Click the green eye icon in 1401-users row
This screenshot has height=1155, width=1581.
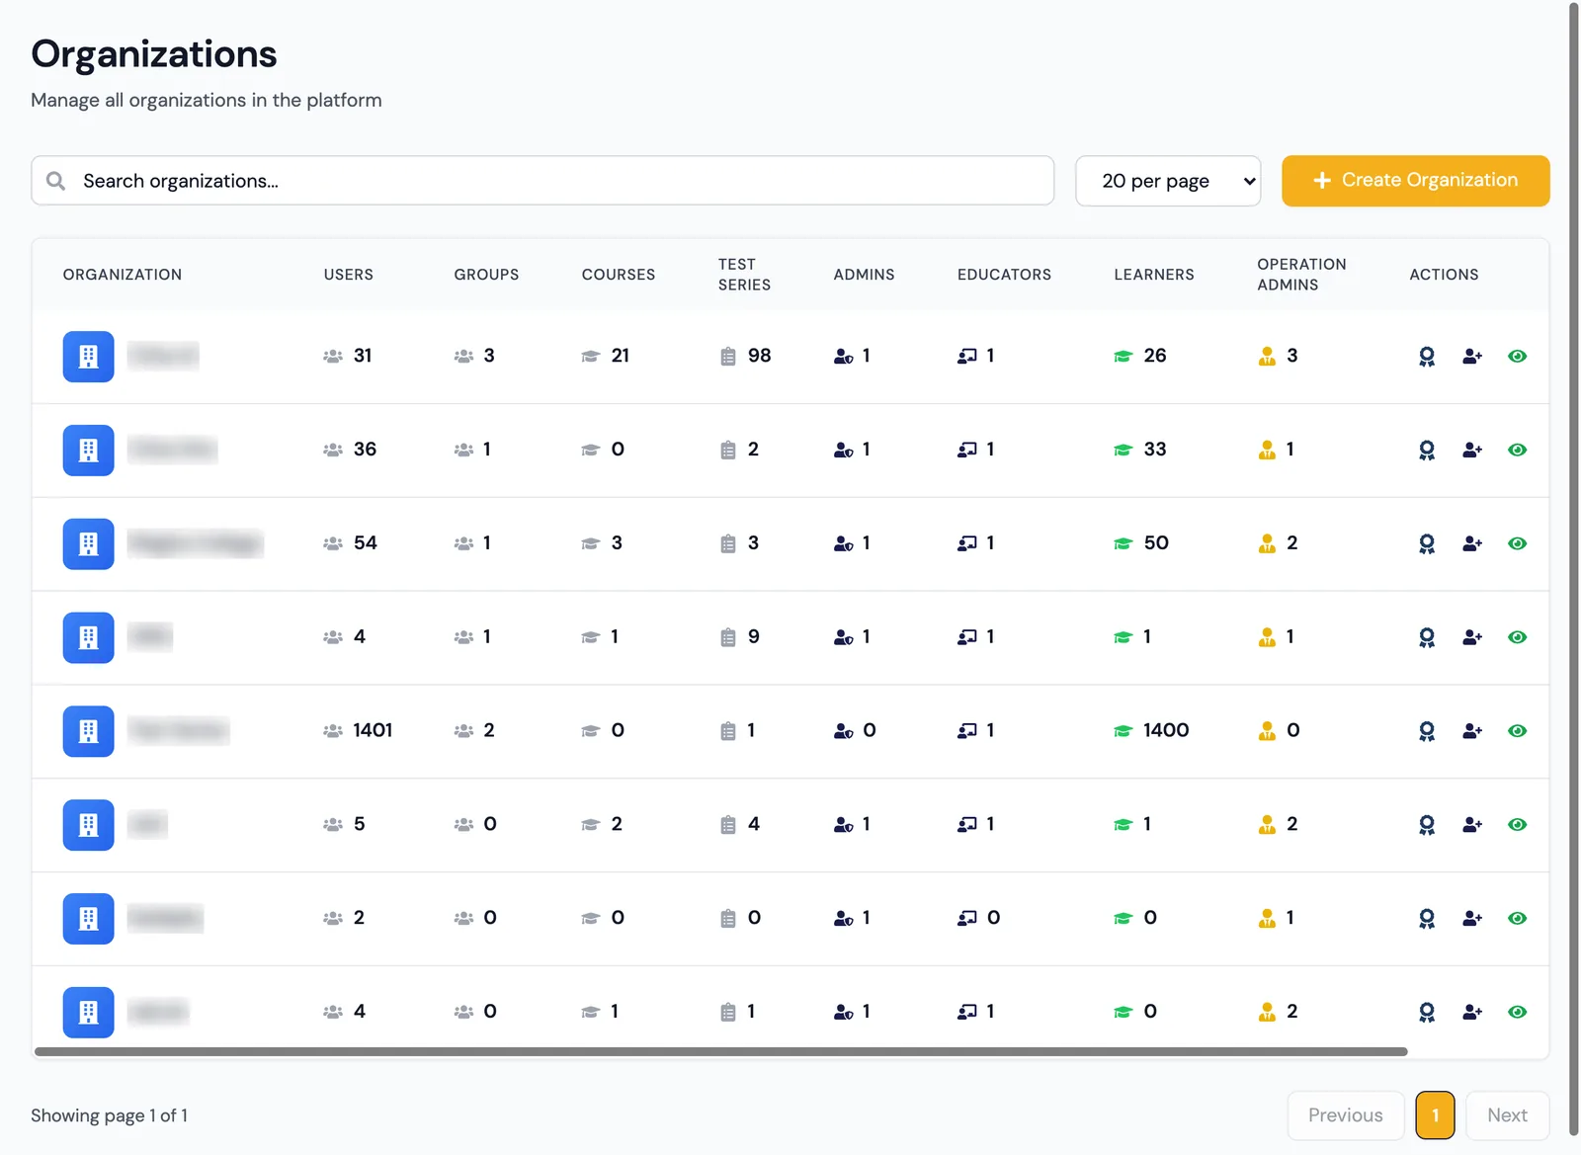point(1518,731)
